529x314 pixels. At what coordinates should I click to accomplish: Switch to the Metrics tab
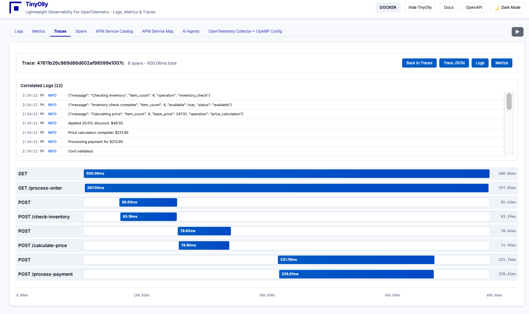(38, 31)
